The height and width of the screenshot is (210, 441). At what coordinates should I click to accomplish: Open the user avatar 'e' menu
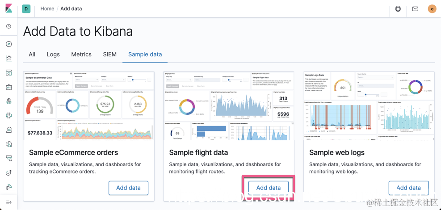[432, 9]
